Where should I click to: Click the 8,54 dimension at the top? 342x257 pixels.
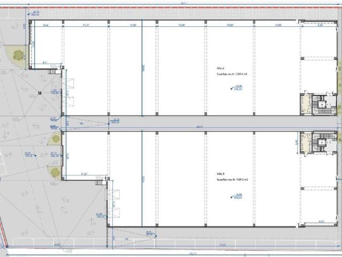(45, 25)
